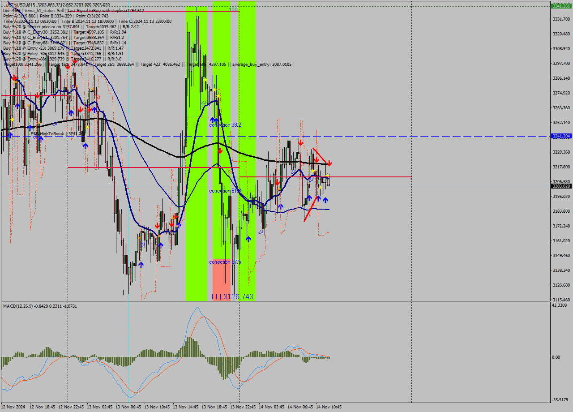Click the red rectangle zone beside 'correction 87.5'

[x=221, y=279]
